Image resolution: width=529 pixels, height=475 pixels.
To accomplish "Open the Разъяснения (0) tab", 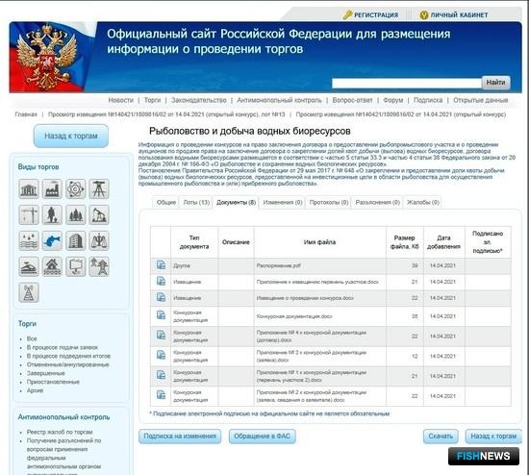I will point(378,203).
